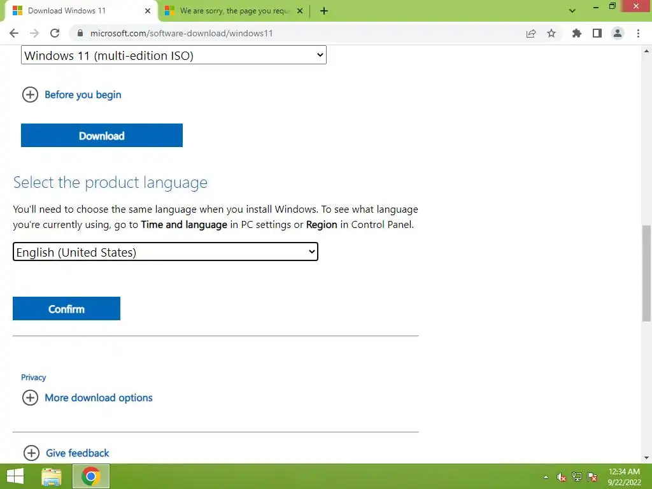Viewport: 652px width, 489px height.
Task: Open the Action Center flag icon
Action: point(592,477)
